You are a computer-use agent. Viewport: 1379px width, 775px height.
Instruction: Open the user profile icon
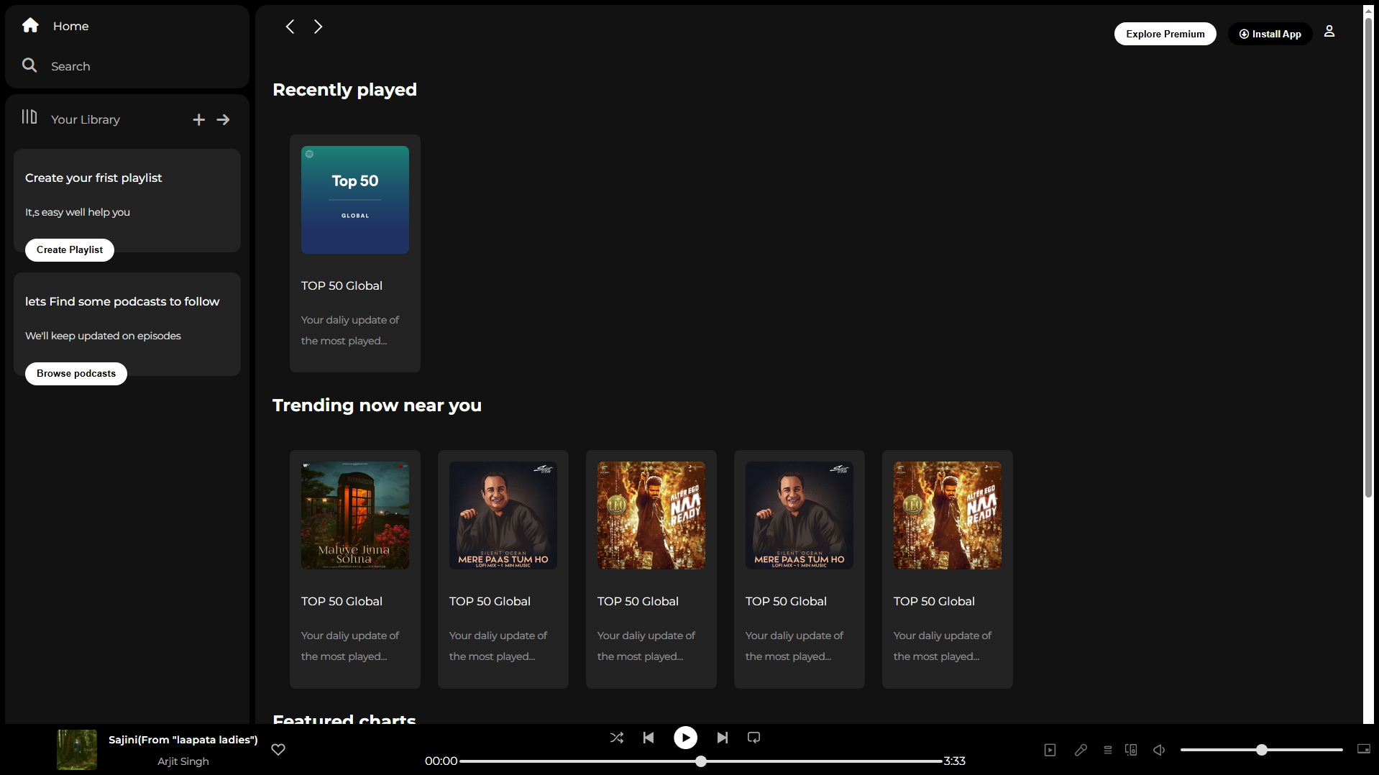[1329, 32]
